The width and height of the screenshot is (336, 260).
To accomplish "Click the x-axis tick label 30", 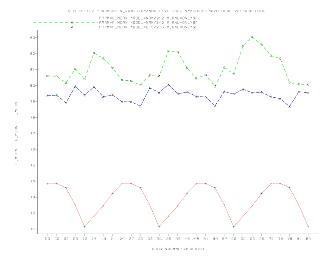I will coord(140,239).
